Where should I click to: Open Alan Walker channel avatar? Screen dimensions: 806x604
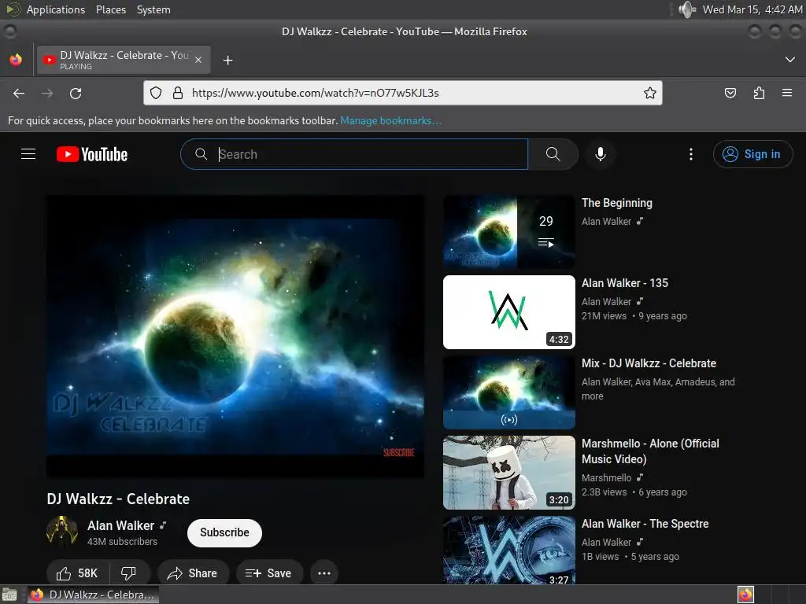(61, 532)
